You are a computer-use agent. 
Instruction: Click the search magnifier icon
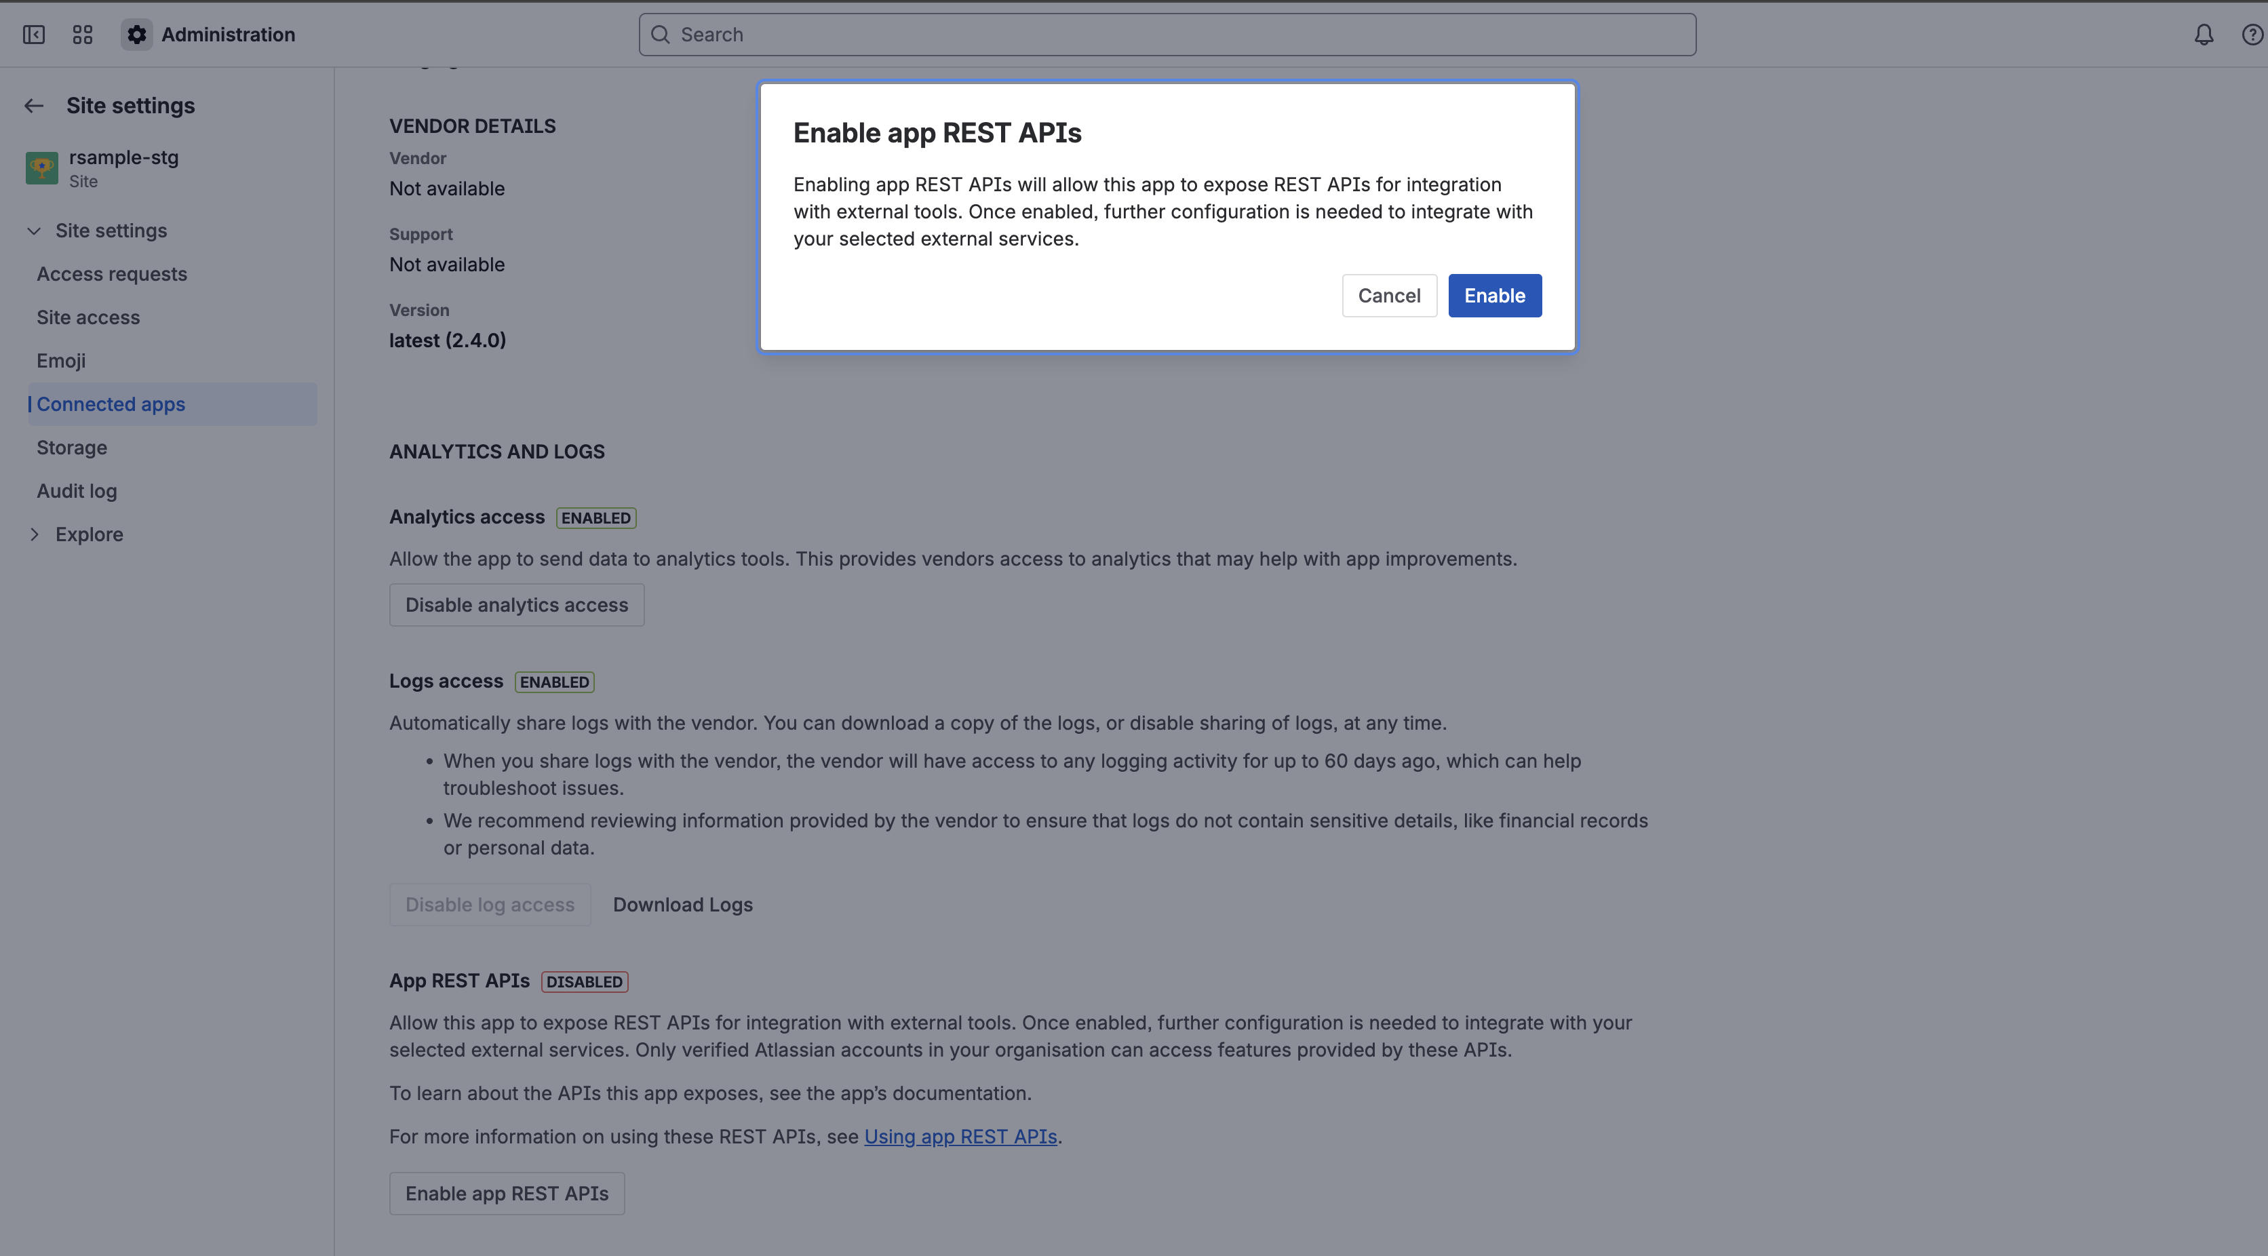661,35
